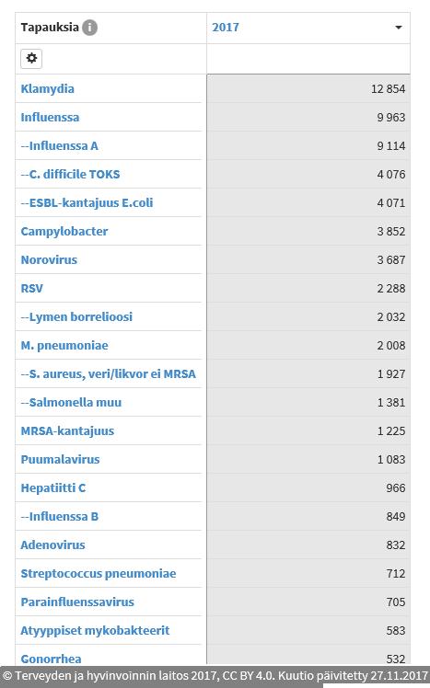Expand the 2017 year dropdown arrow
The width and height of the screenshot is (430, 688).
click(399, 28)
